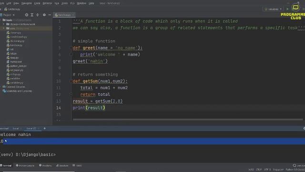Open the Run menu
This screenshot has width=305, height=172.
pos(57,3)
